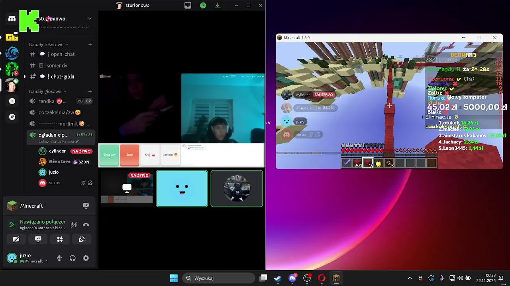The height and width of the screenshot is (286, 510).
Task: Click the Kraj button in the stream
Action: [150, 155]
